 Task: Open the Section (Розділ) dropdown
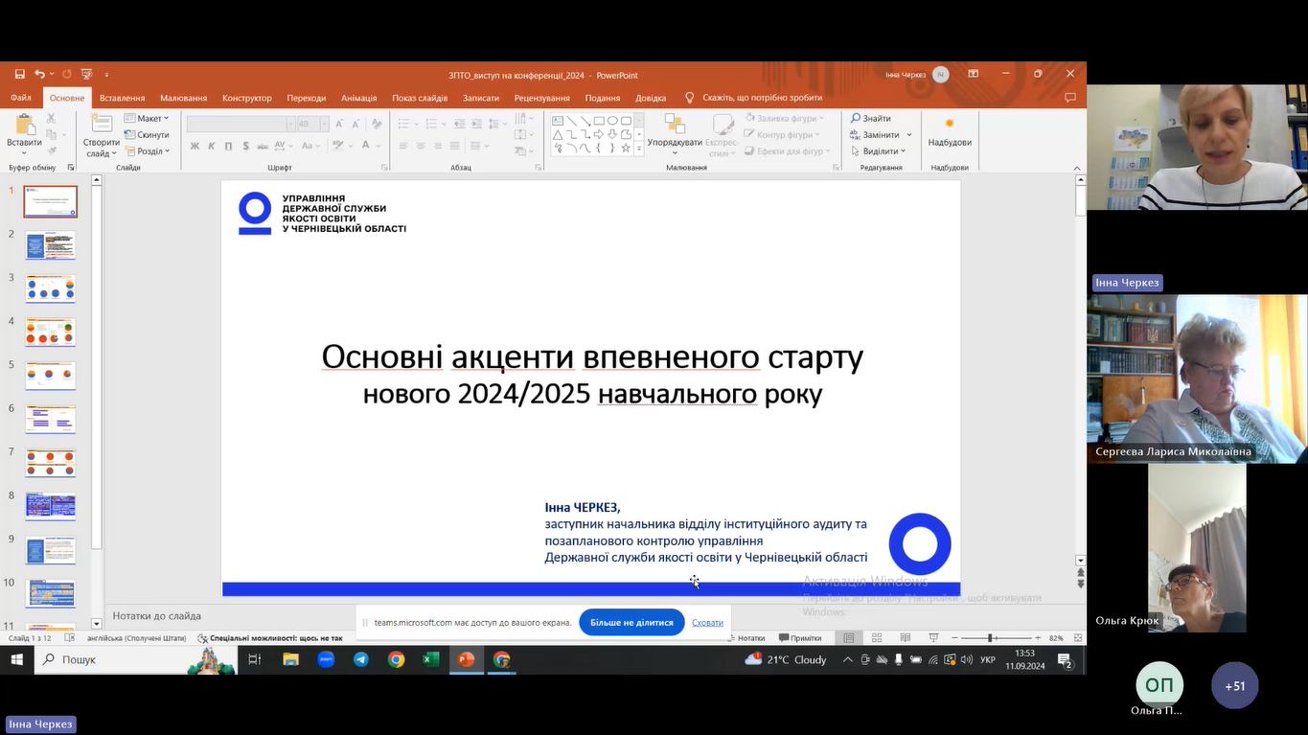(x=148, y=151)
